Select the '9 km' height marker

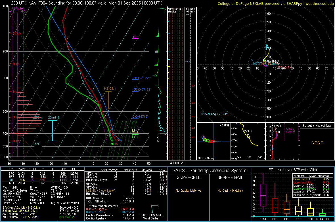pos(16,64)
